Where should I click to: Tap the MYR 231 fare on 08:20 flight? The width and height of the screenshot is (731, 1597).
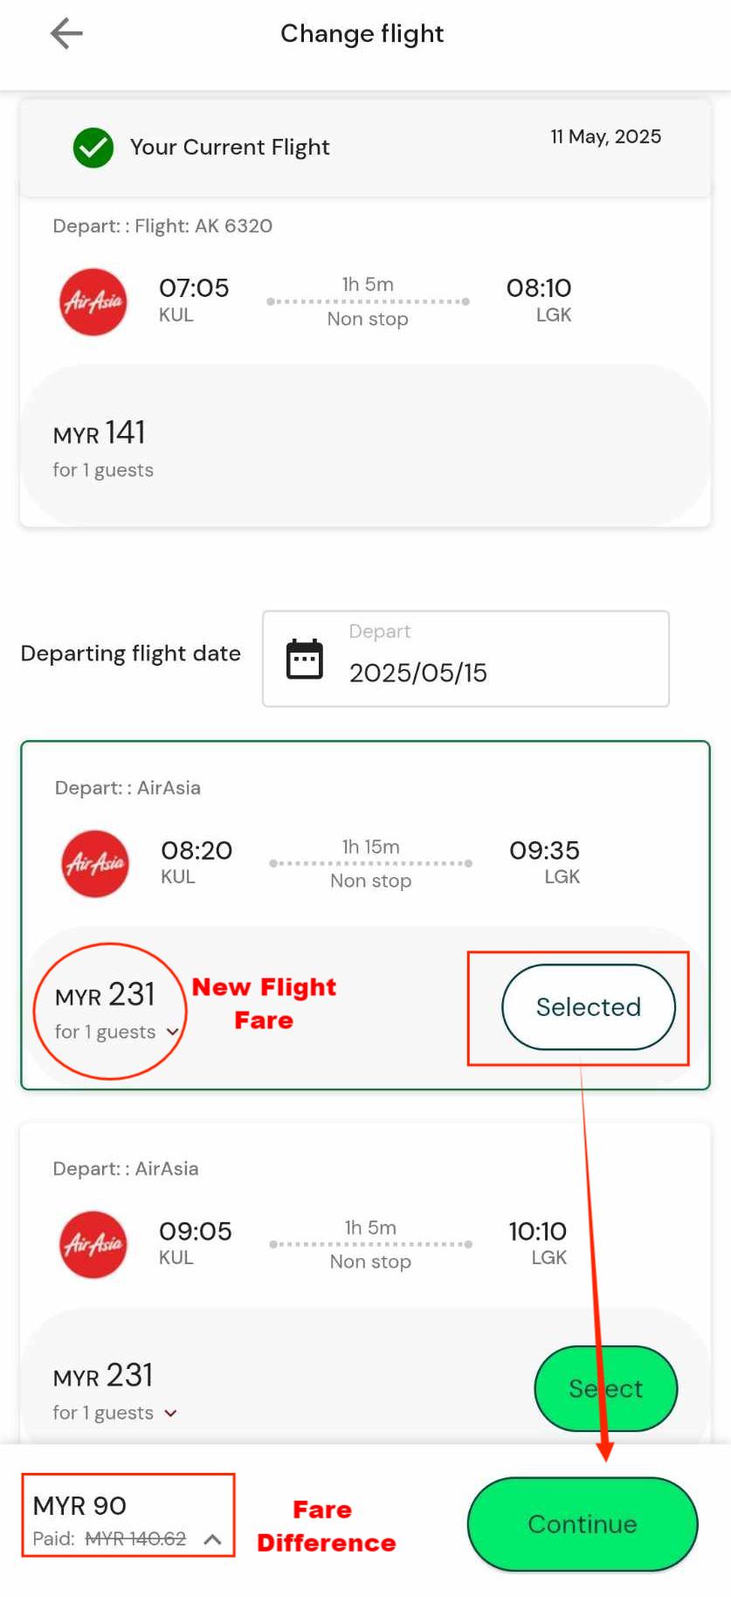105,995
